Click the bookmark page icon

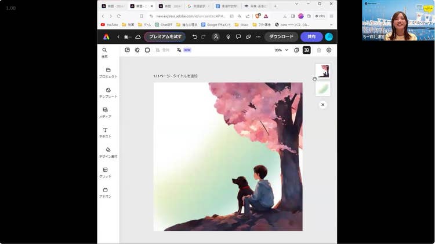click(x=141, y=16)
